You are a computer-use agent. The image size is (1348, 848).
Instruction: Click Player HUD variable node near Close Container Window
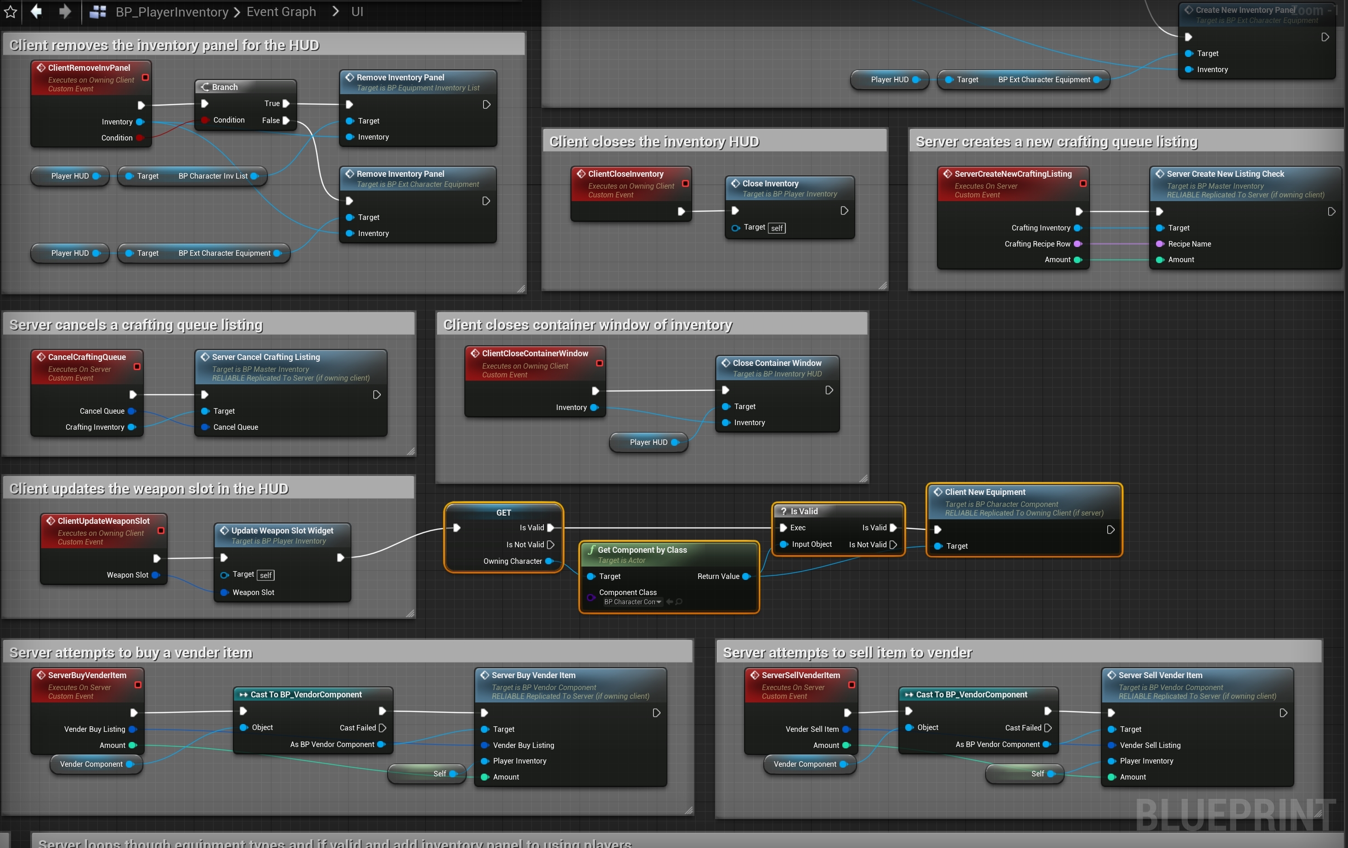pos(648,442)
